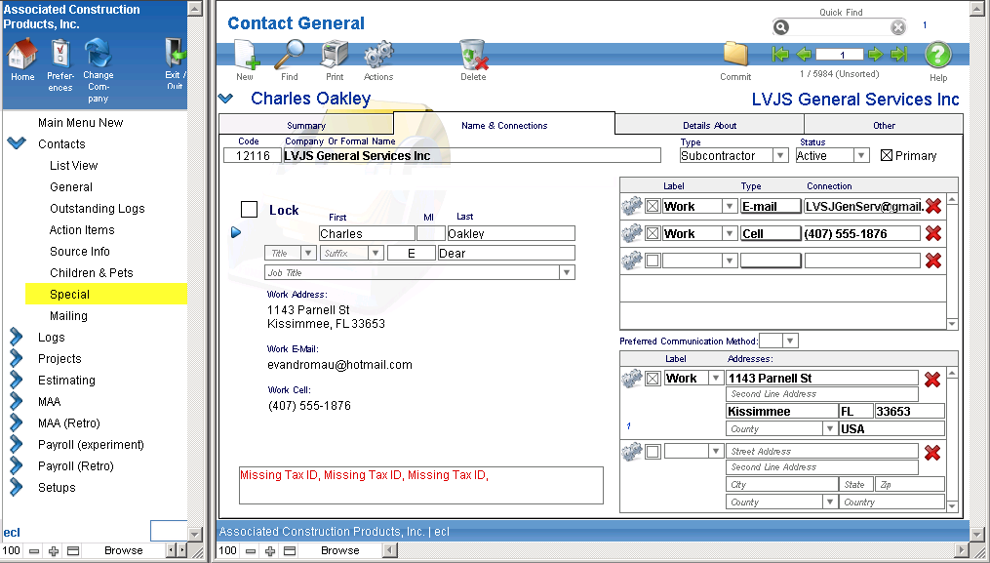The height and width of the screenshot is (563, 990).
Task: Open Outstanding Logs menu item
Action: point(98,209)
